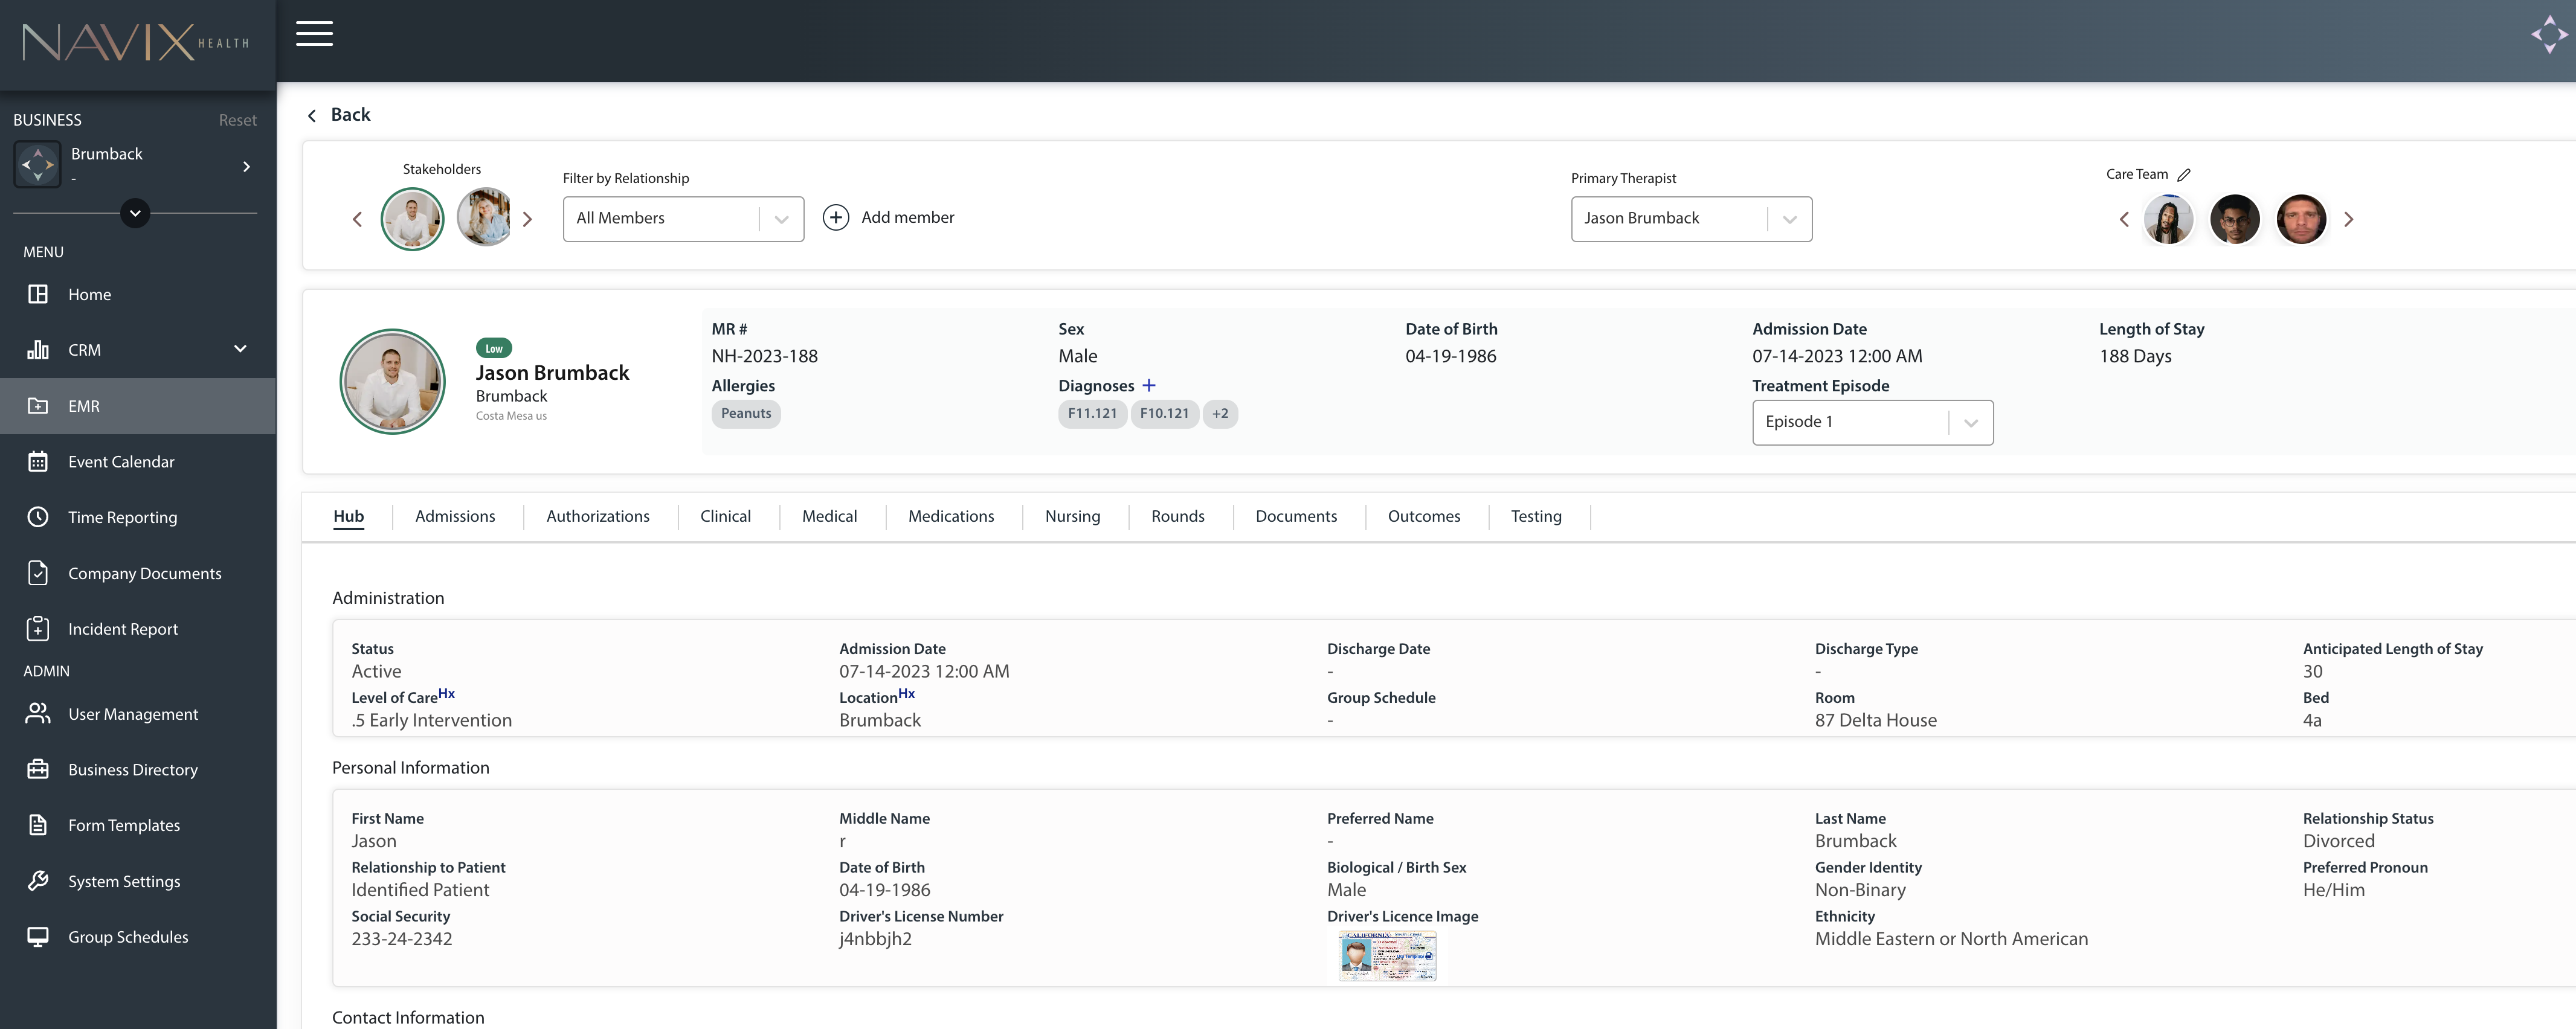Click Reset next to Business

coord(237,120)
